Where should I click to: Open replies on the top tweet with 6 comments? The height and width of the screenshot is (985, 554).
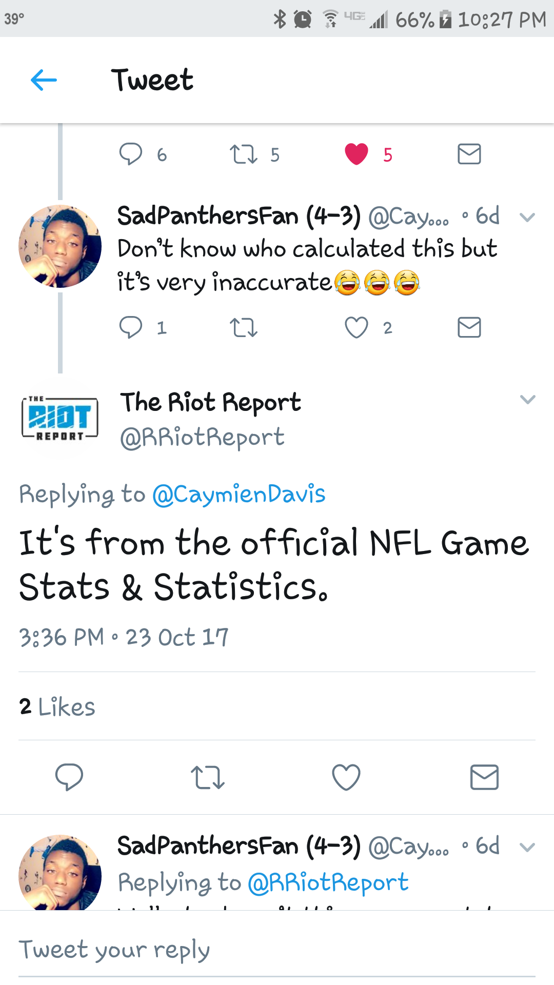tap(131, 154)
